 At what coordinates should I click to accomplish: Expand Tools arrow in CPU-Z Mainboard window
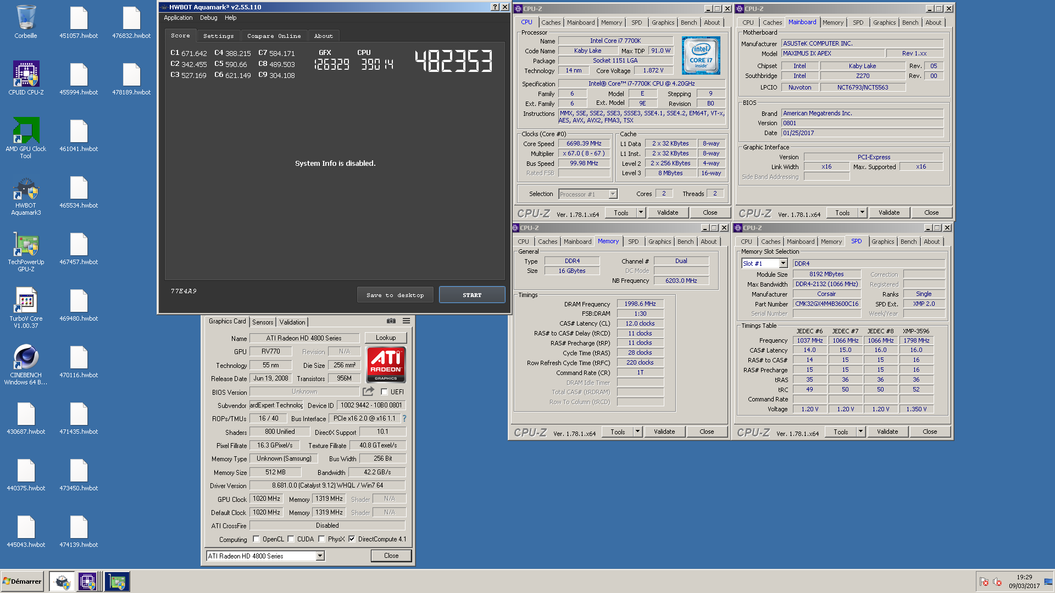tap(862, 212)
